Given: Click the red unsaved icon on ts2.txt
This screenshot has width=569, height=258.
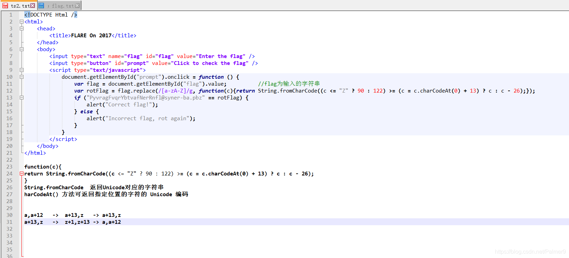Looking at the screenshot, I should [x=5, y=6].
